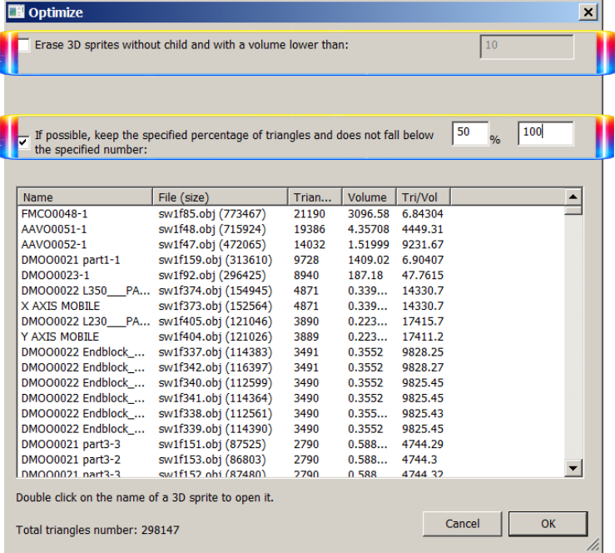This screenshot has height=553, width=615.
Task: Click Tri/Vol value 4449.31
Action: point(423,229)
